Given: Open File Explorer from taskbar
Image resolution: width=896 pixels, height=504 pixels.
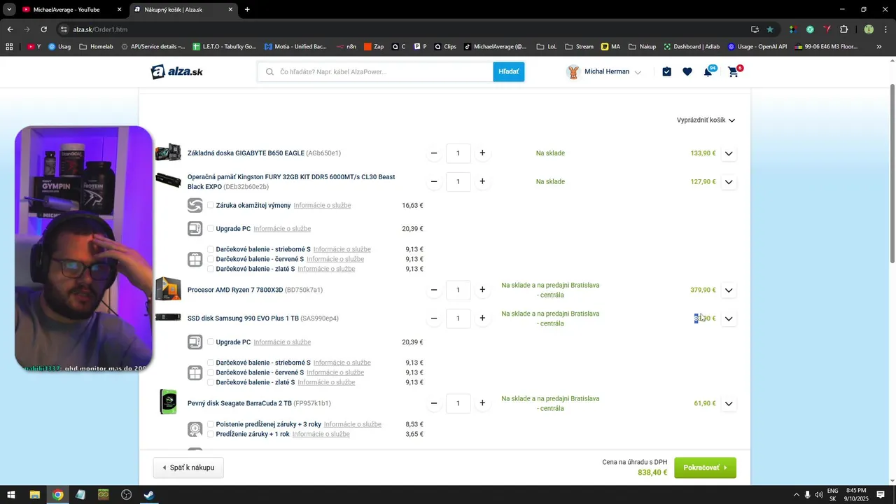Looking at the screenshot, I should tap(34, 495).
